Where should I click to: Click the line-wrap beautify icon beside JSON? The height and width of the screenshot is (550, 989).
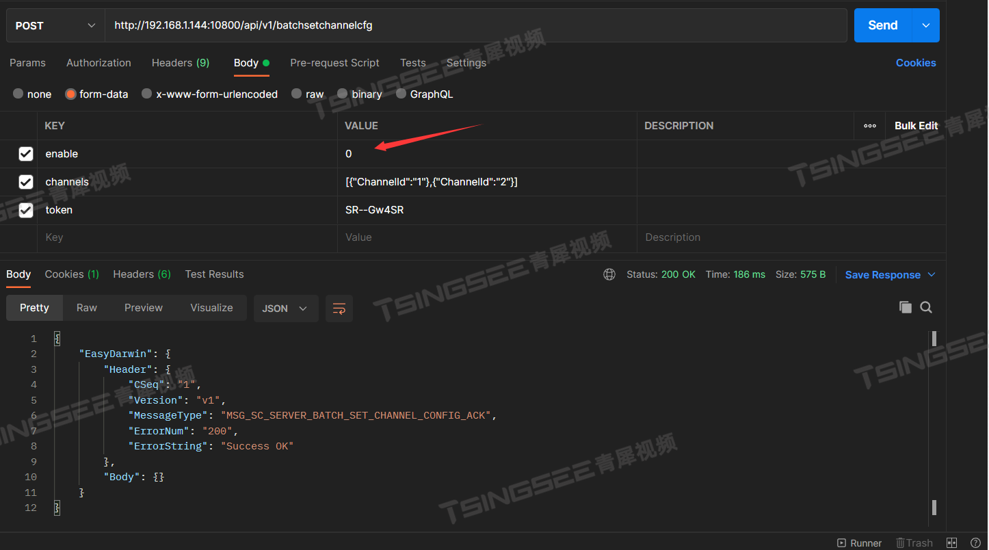pyautogui.click(x=339, y=309)
